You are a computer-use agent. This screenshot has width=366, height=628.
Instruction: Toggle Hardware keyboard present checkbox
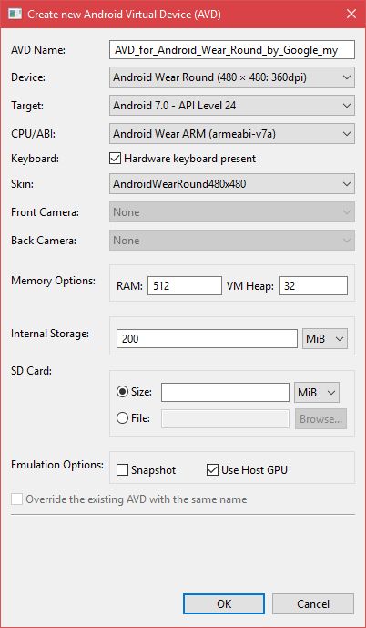click(115, 159)
